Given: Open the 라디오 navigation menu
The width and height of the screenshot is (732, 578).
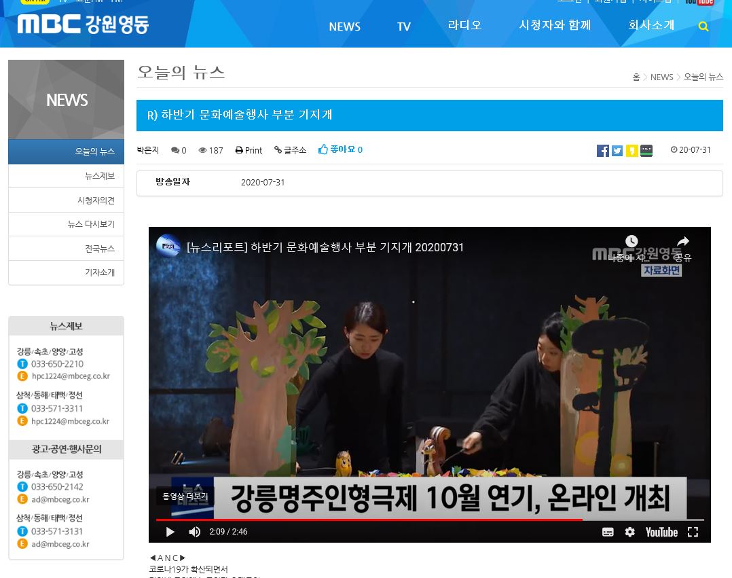Looking at the screenshot, I should point(464,25).
